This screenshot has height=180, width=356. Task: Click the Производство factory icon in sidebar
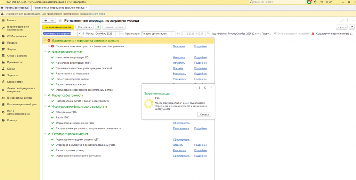[x=3, y=62]
